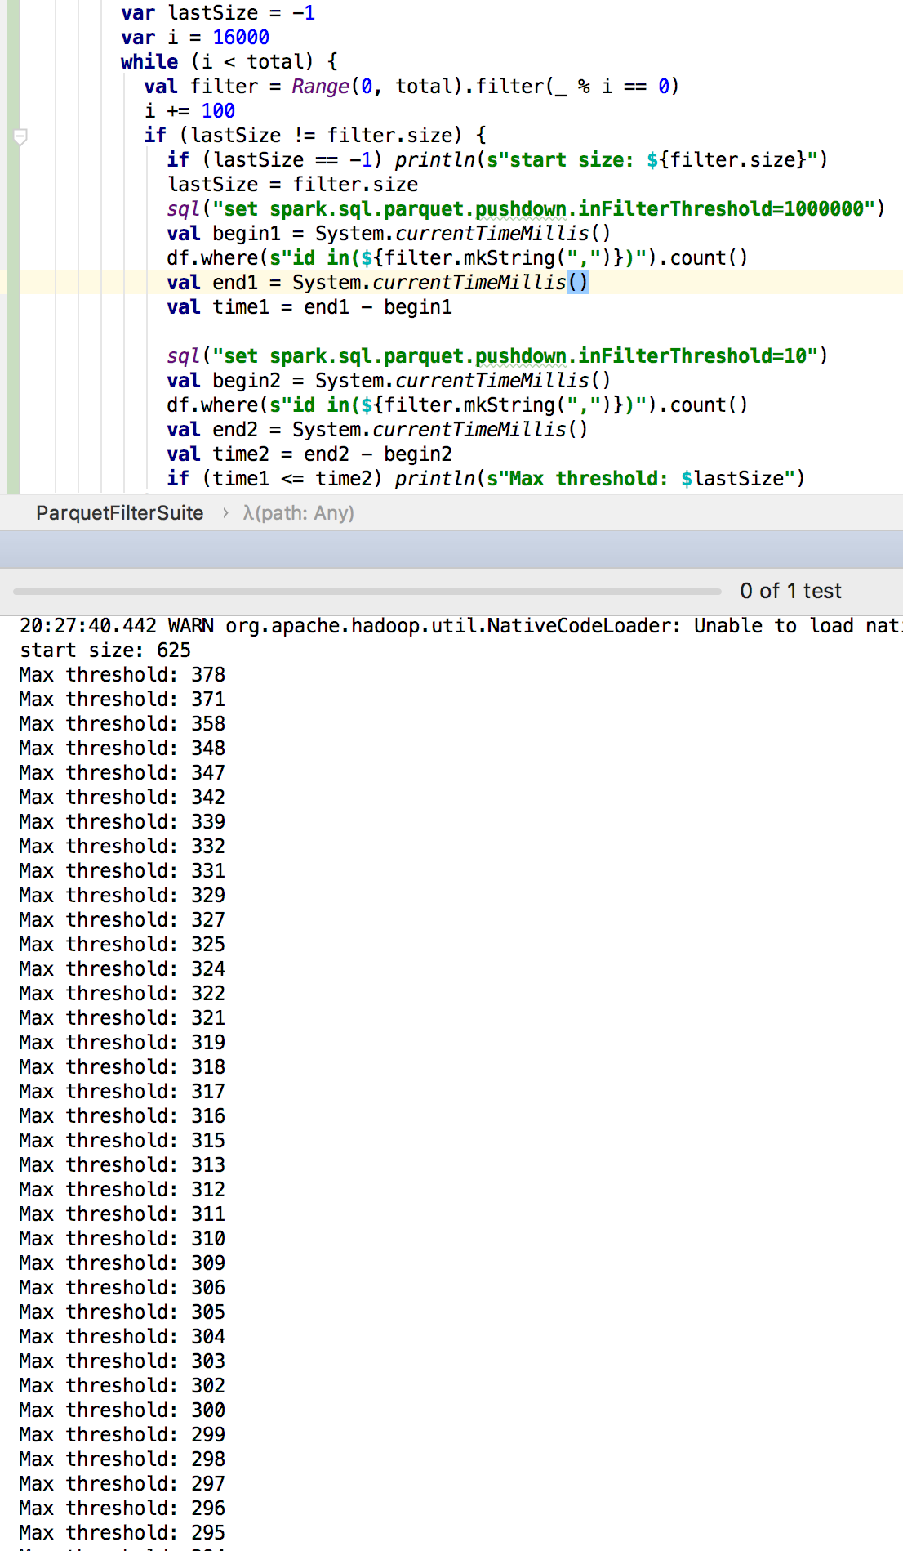Click the 'val filter = Range(0, total)' line
Image resolution: width=903 pixels, height=1551 pixels.
point(411,87)
